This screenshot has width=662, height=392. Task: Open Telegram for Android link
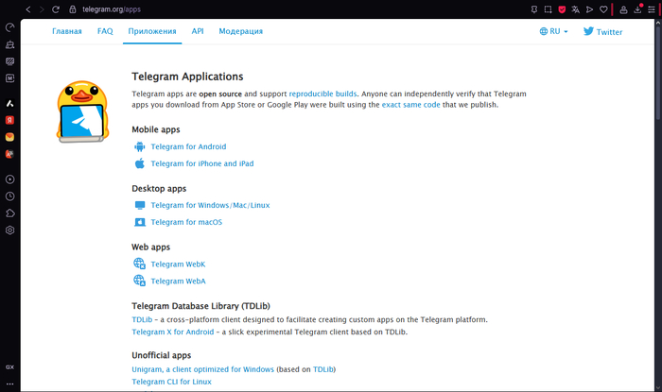coord(188,146)
